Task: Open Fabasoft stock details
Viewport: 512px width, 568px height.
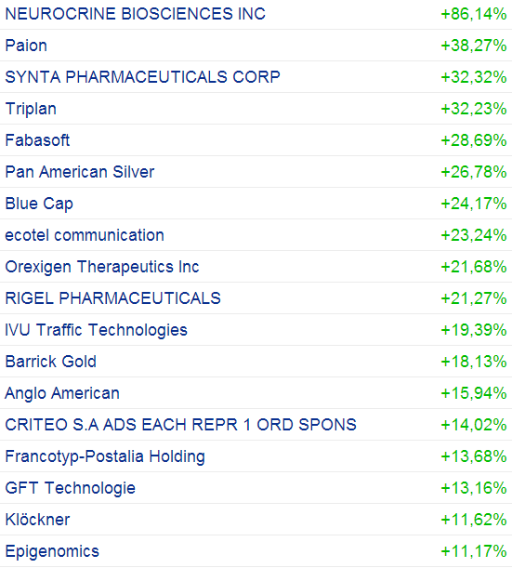Action: 37,140
